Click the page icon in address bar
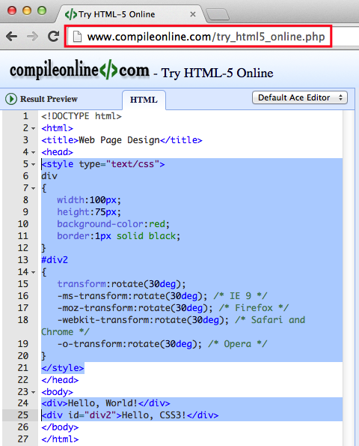Screen dimensions: 359x446 click(77, 37)
